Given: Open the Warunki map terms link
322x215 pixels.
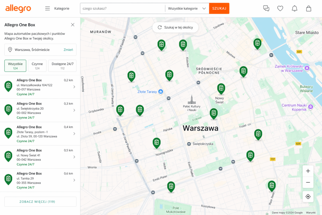Looking at the screenshot, I should [311, 213].
